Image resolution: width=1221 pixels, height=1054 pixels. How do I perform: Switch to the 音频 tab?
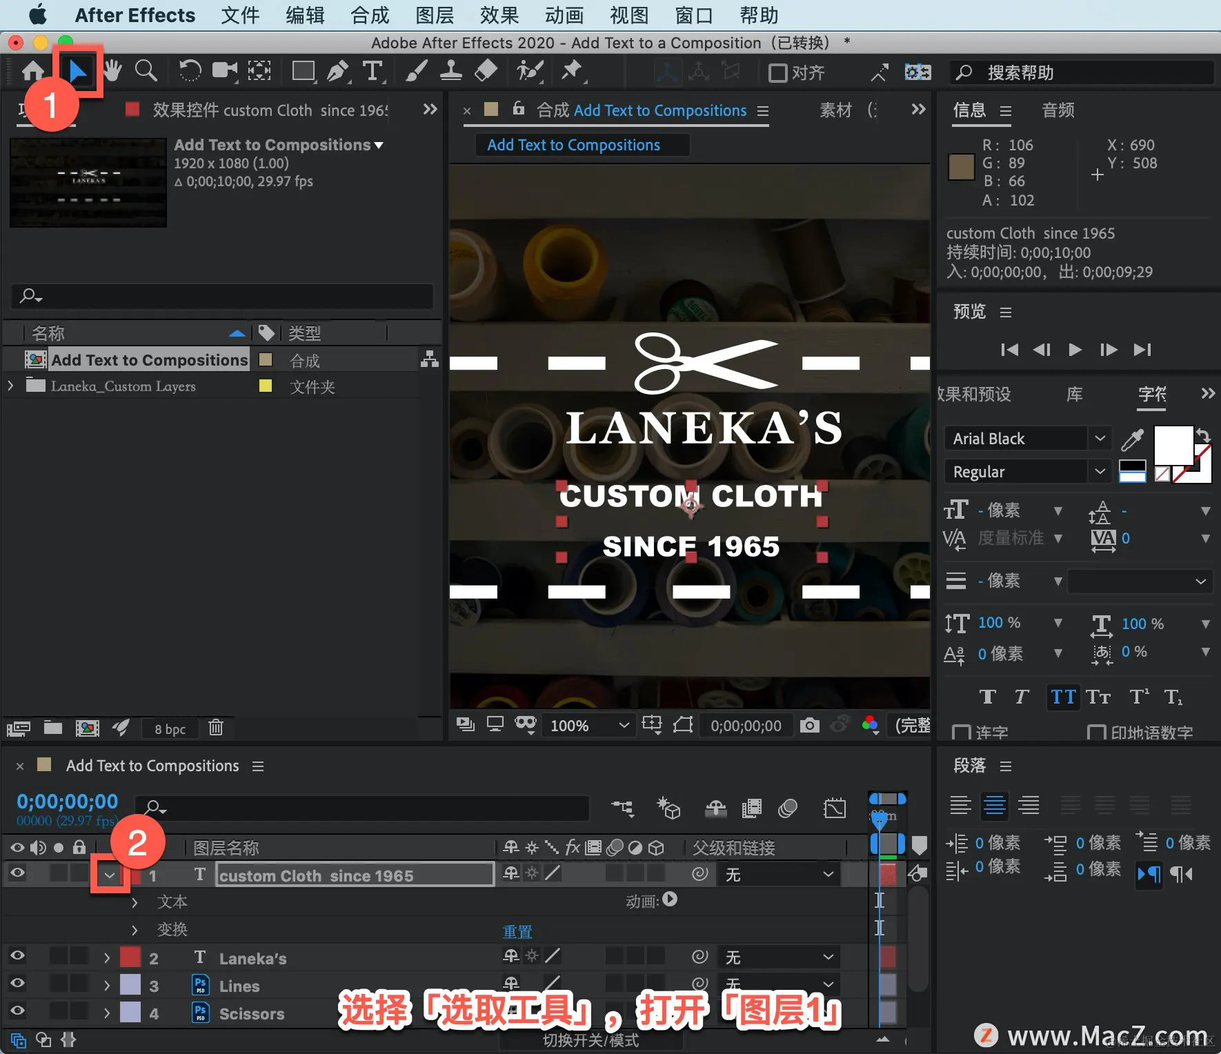point(1058,110)
